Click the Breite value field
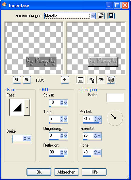131x180 pixels. pyautogui.click(x=18, y=138)
